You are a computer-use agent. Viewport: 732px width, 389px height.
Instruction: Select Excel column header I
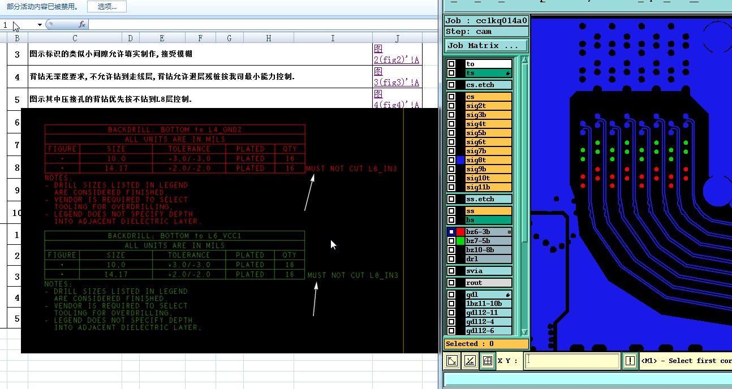pos(333,38)
